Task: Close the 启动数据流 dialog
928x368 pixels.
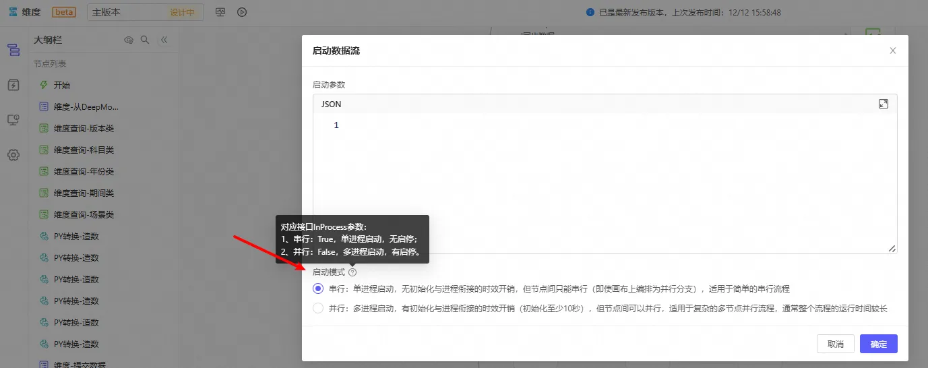Action: (x=893, y=51)
